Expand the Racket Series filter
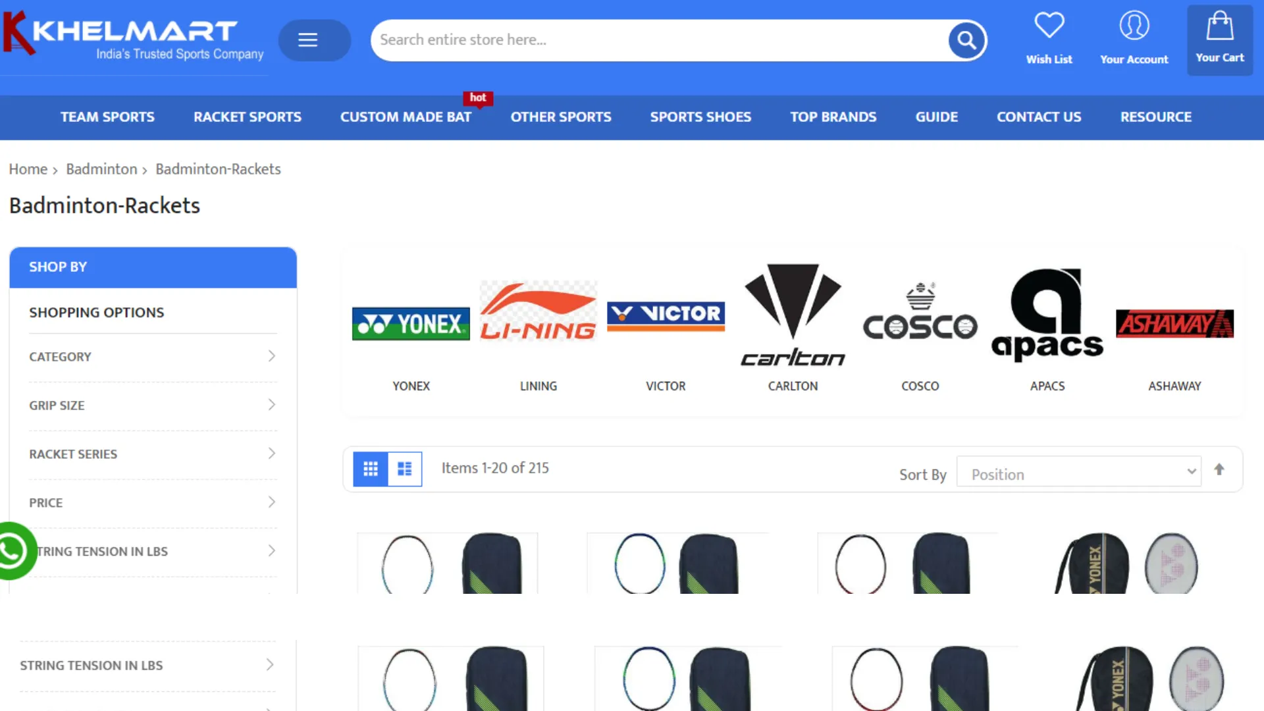This screenshot has height=711, width=1264. coord(153,454)
